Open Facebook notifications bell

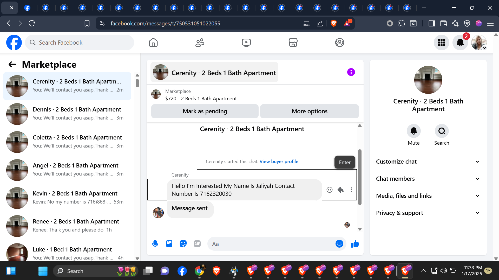pyautogui.click(x=460, y=43)
